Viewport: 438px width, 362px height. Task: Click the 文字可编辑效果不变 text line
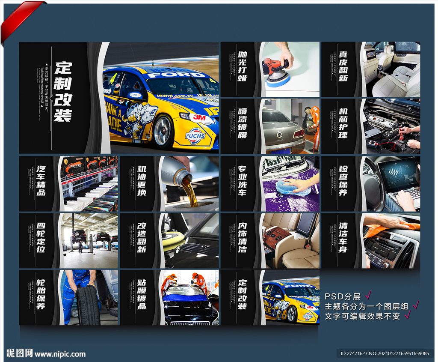click(362, 316)
